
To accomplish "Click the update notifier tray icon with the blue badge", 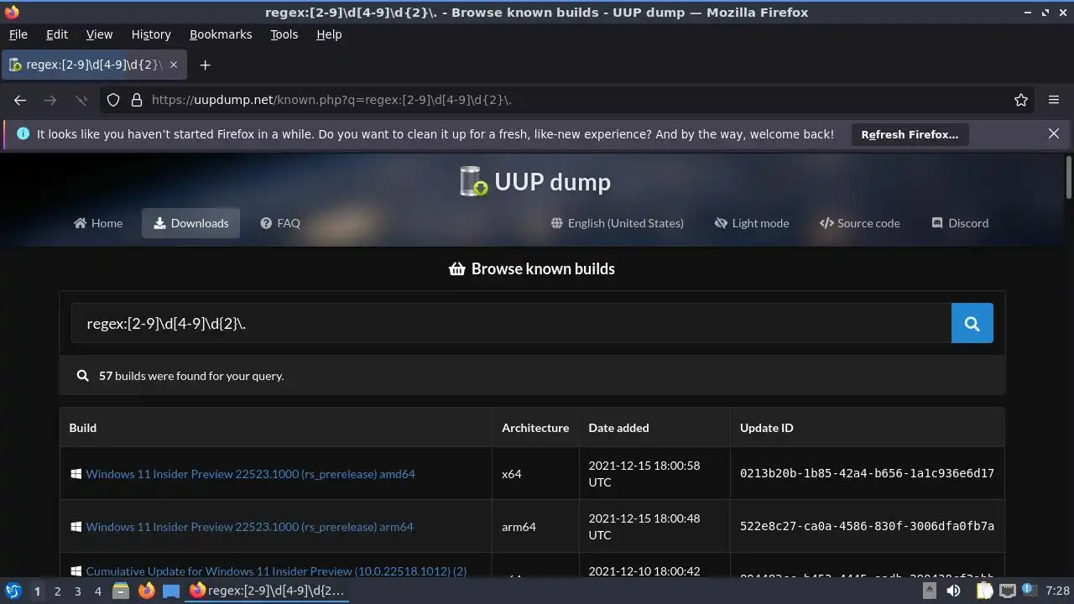I will [1030, 591].
